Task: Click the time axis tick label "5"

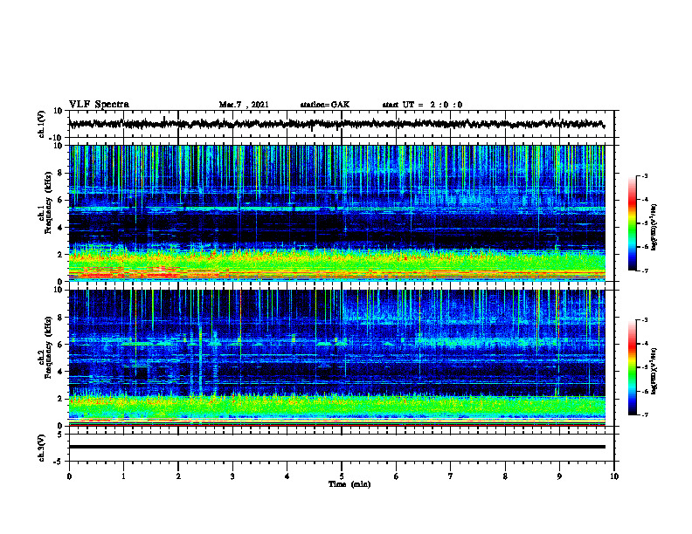Action: click(342, 476)
